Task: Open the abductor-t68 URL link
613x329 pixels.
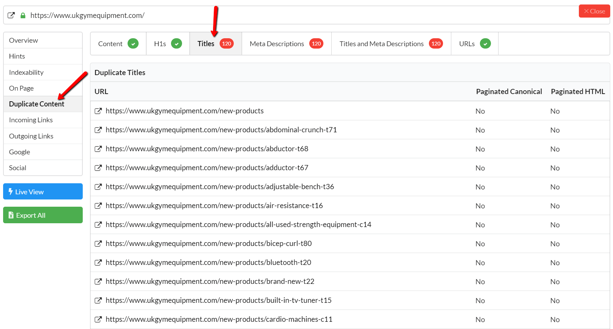Action: coord(207,149)
